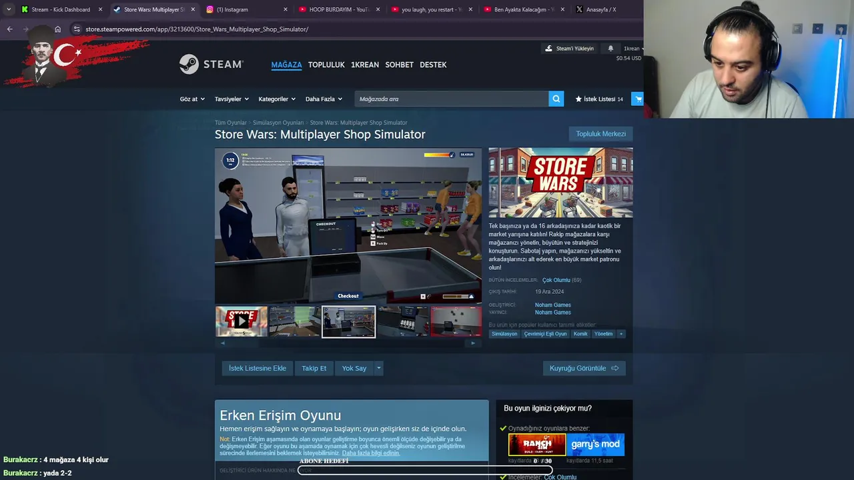
Task: Click Komik tag
Action: point(580,333)
